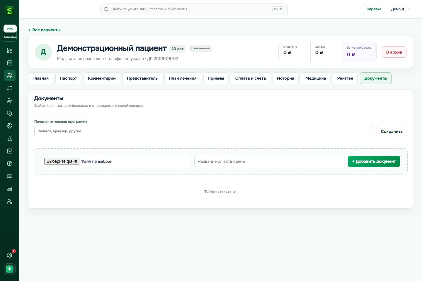Screen dimensions: 422x281
Task: Click the archive box icon in sidebar
Action: pyautogui.click(x=10, y=151)
